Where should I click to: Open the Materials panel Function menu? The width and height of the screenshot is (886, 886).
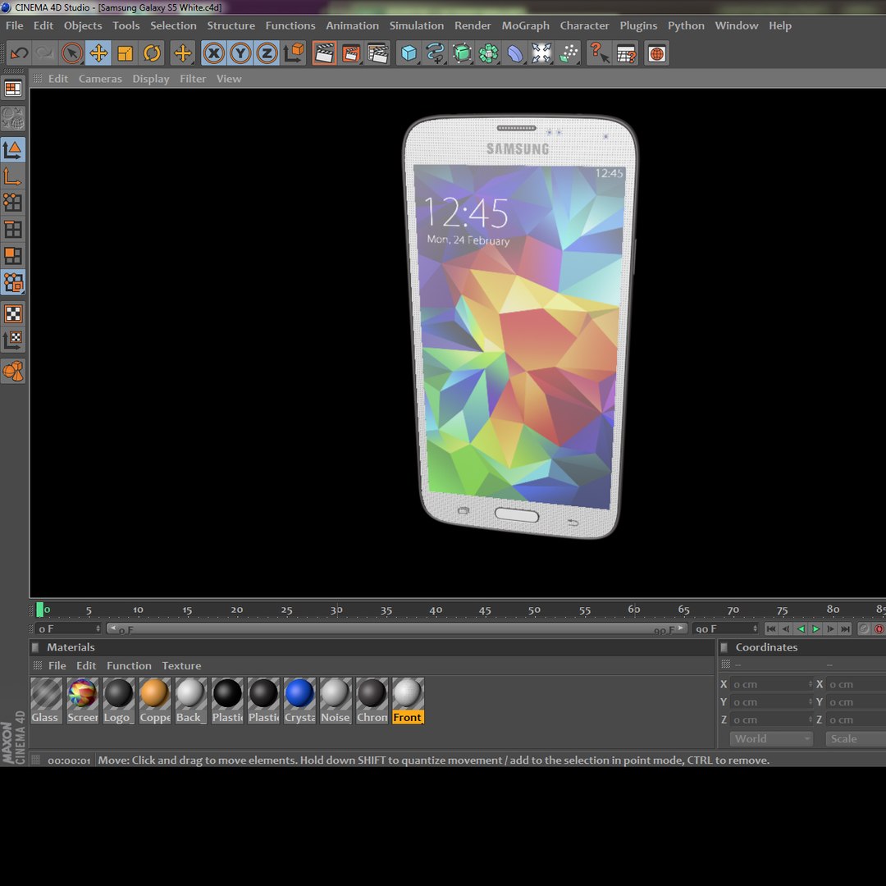(129, 665)
